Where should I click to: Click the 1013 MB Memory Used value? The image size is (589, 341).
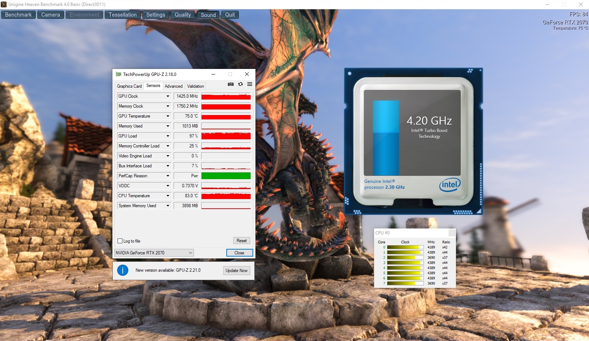point(187,126)
